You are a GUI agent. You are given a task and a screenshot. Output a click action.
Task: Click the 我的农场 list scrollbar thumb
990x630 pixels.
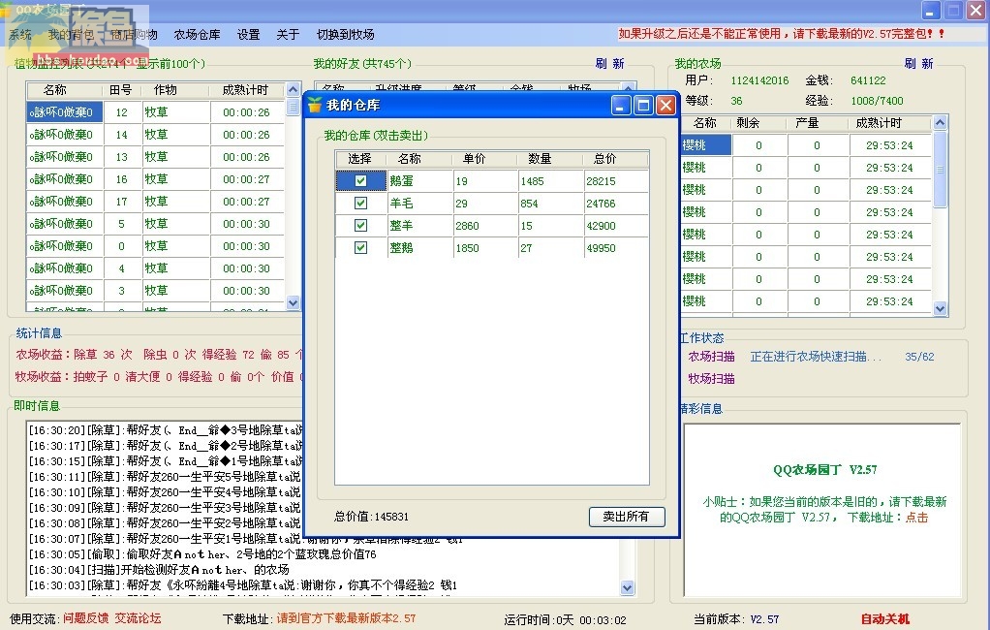point(941,170)
